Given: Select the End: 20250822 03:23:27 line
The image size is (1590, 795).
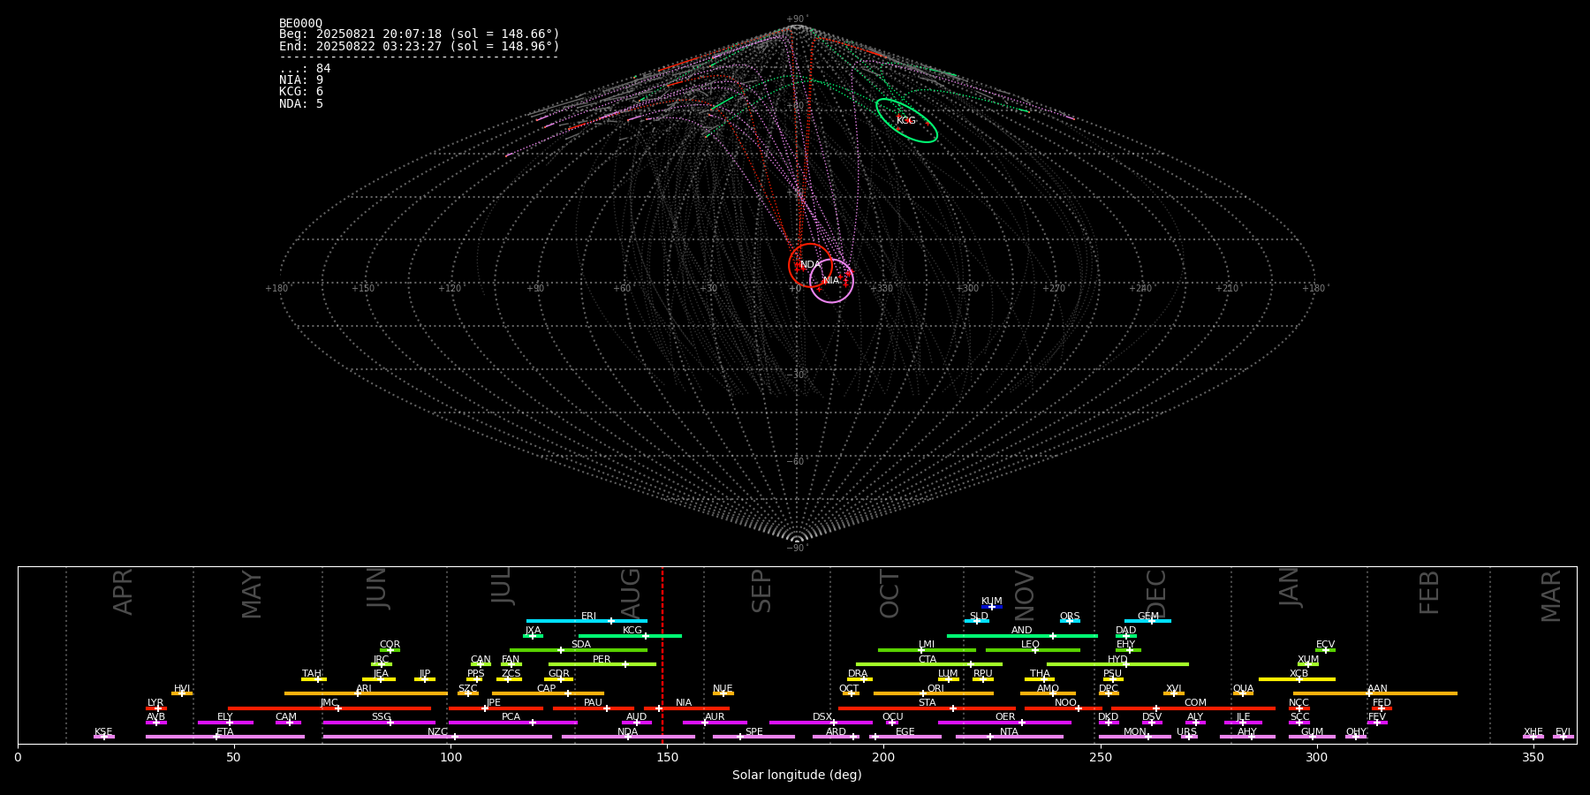Looking at the screenshot, I should click(x=420, y=46).
